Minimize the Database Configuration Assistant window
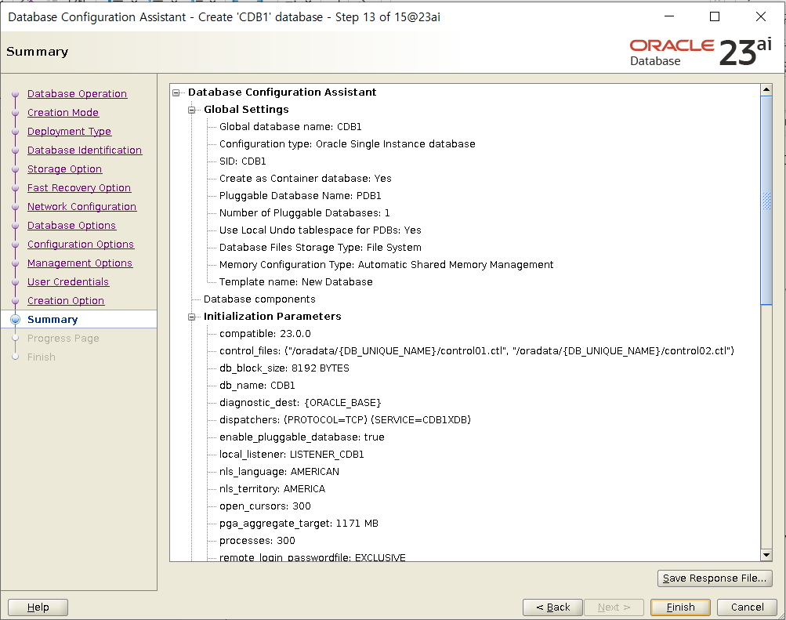 point(669,16)
